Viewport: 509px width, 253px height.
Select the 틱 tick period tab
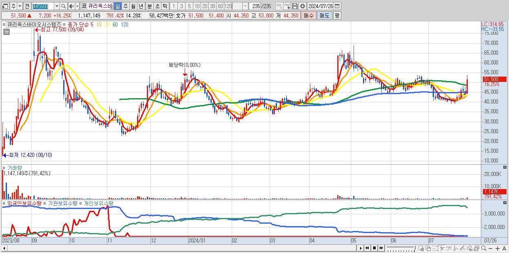click(x=165, y=6)
